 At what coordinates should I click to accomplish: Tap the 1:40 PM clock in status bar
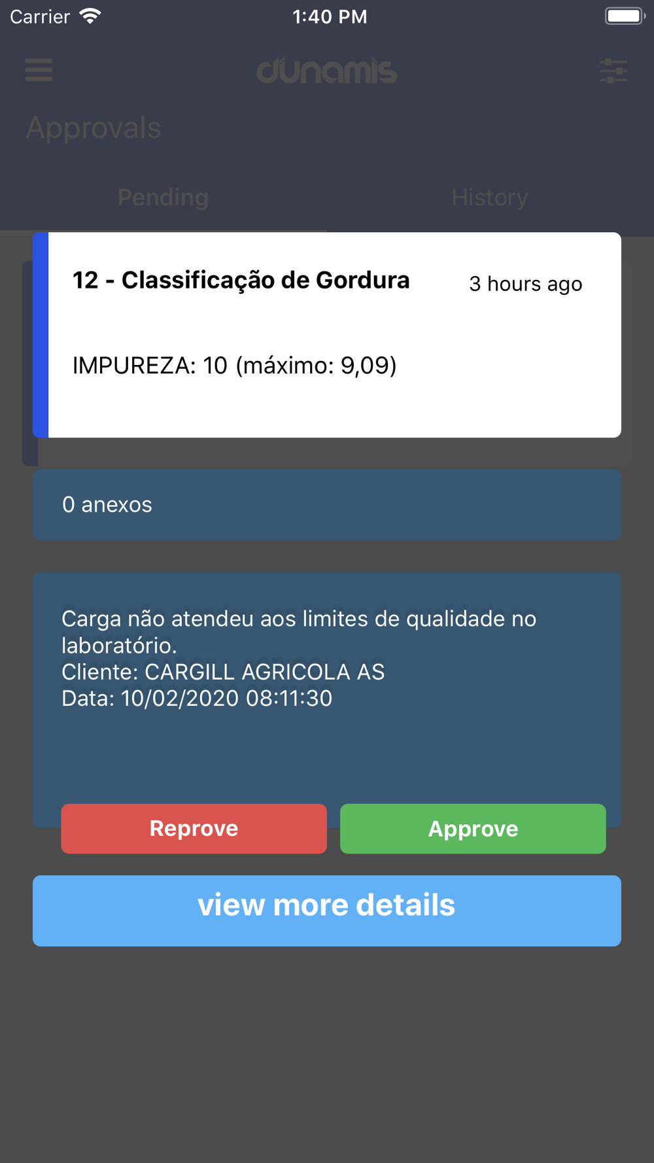point(330,16)
